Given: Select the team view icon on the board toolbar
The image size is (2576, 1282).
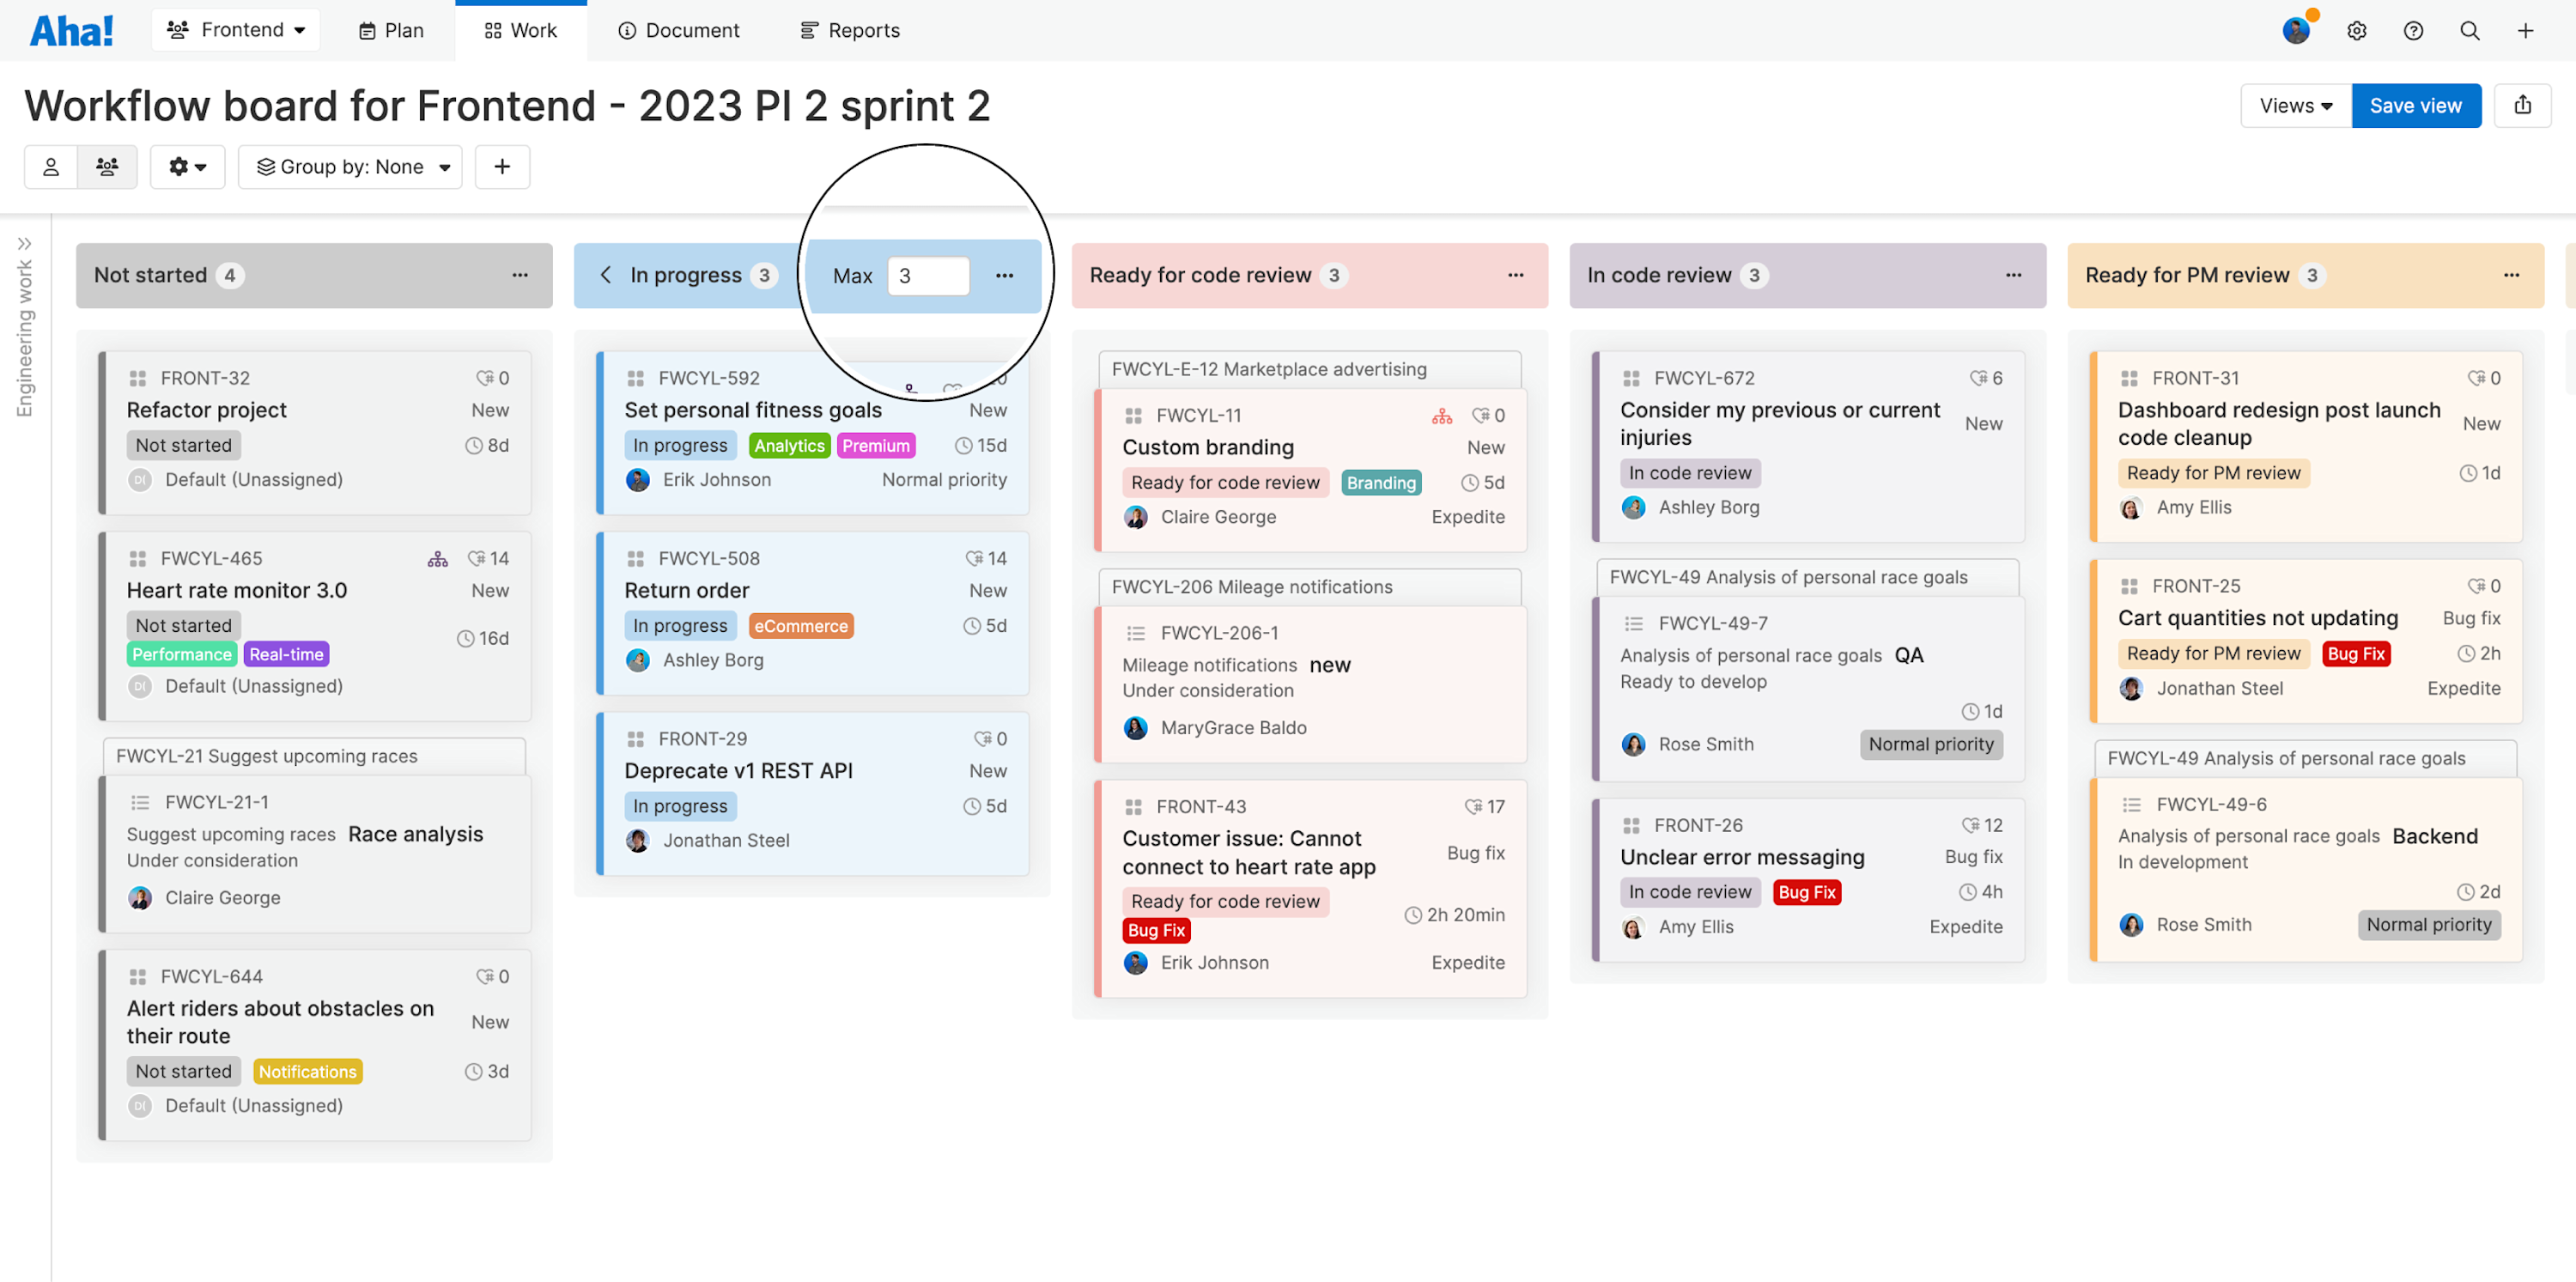Looking at the screenshot, I should coord(107,166).
